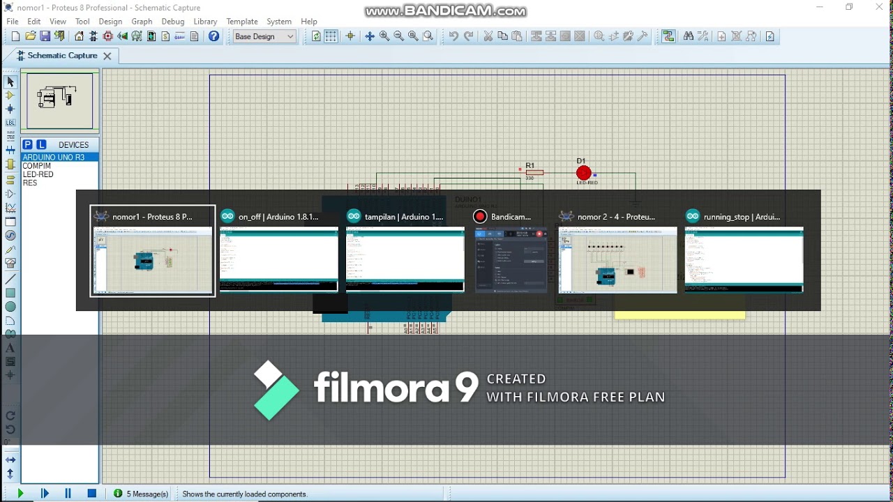Image resolution: width=893 pixels, height=502 pixels.
Task: Open the Template menu
Action: click(242, 22)
